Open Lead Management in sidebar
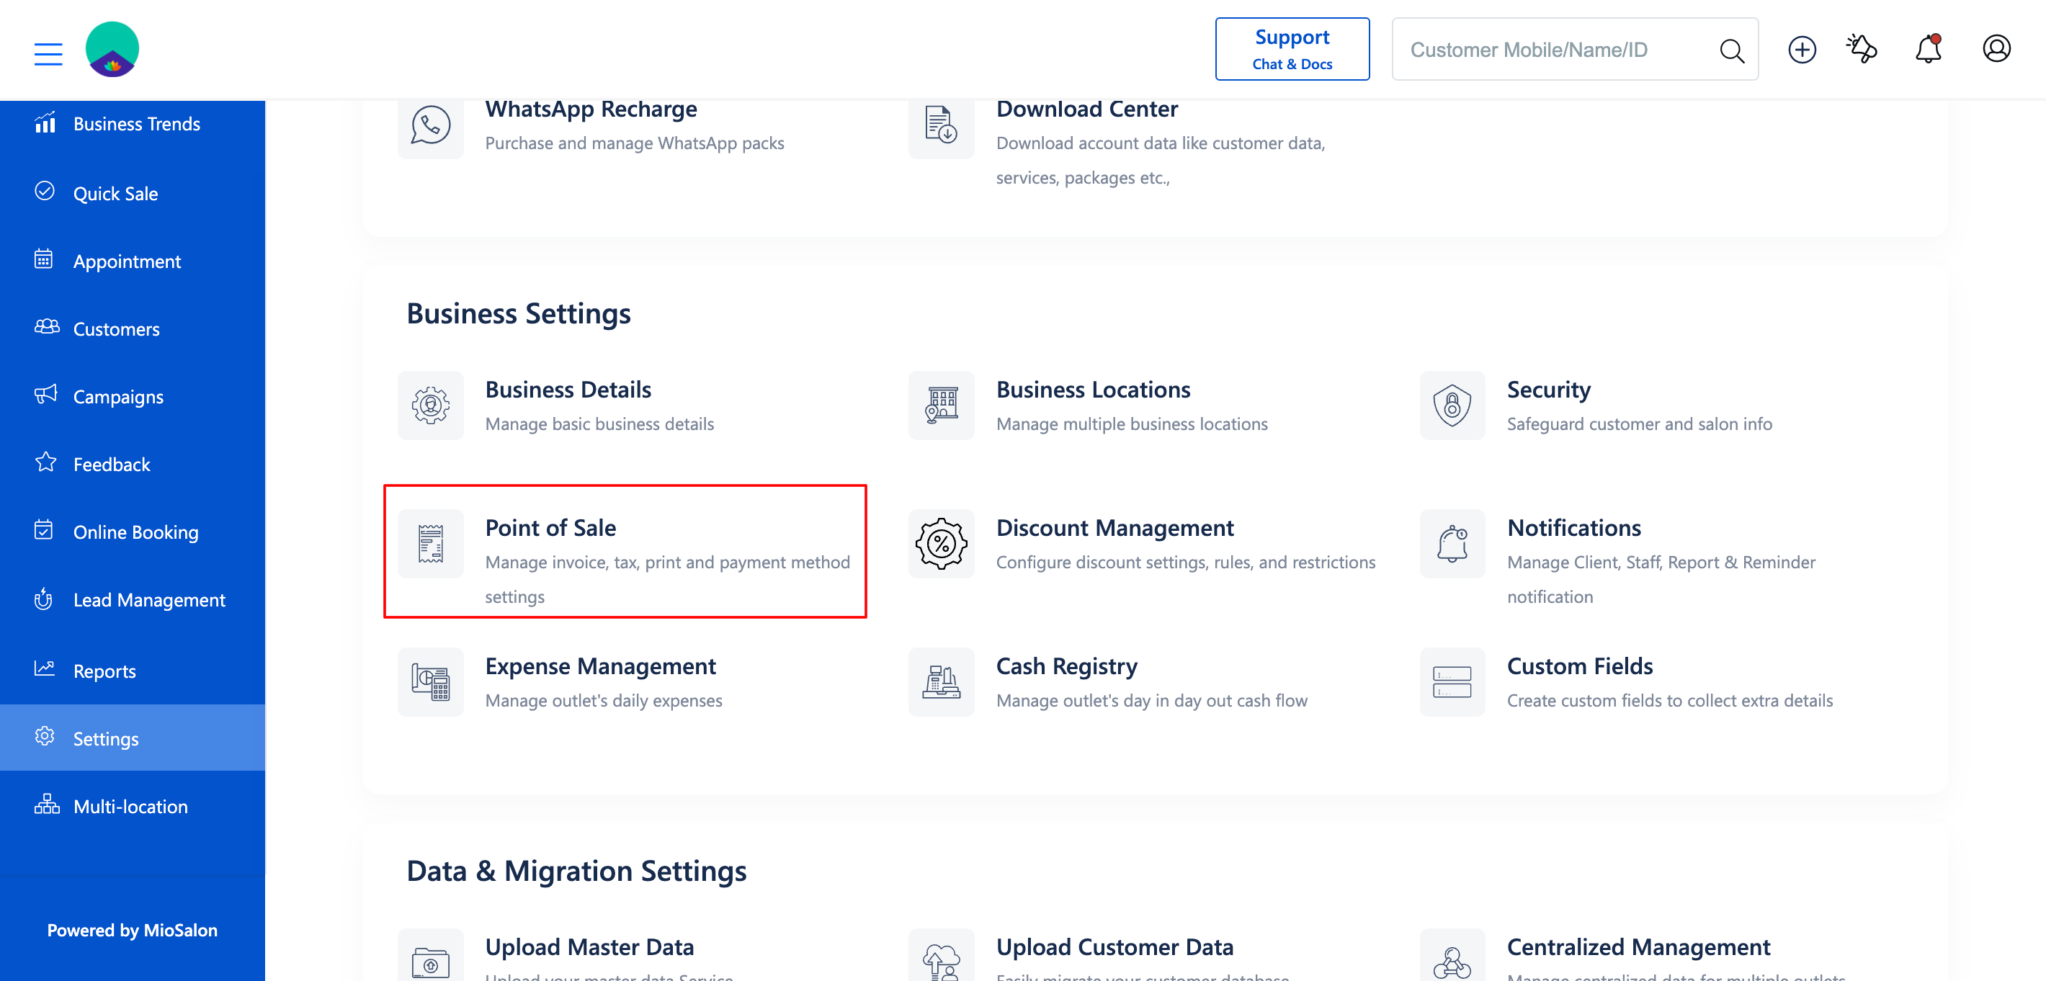 click(x=133, y=599)
